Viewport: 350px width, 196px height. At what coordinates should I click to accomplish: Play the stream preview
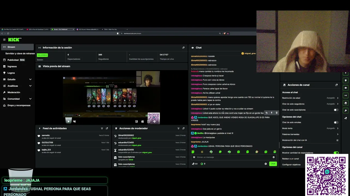pyautogui.click(x=68, y=121)
